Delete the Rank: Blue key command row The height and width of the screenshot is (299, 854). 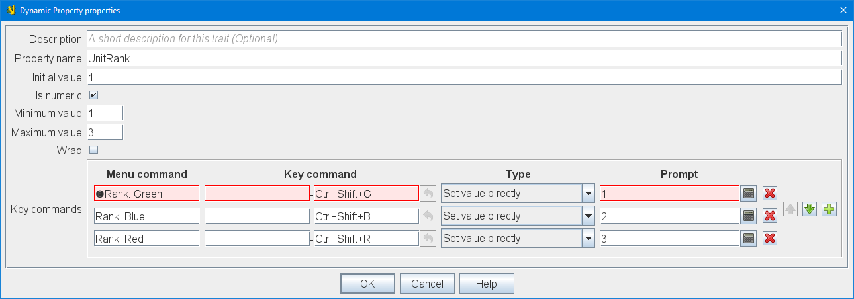[x=770, y=216]
